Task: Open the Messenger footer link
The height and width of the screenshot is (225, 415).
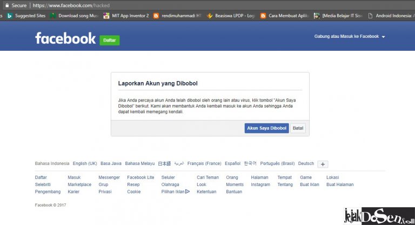Action: [x=109, y=177]
